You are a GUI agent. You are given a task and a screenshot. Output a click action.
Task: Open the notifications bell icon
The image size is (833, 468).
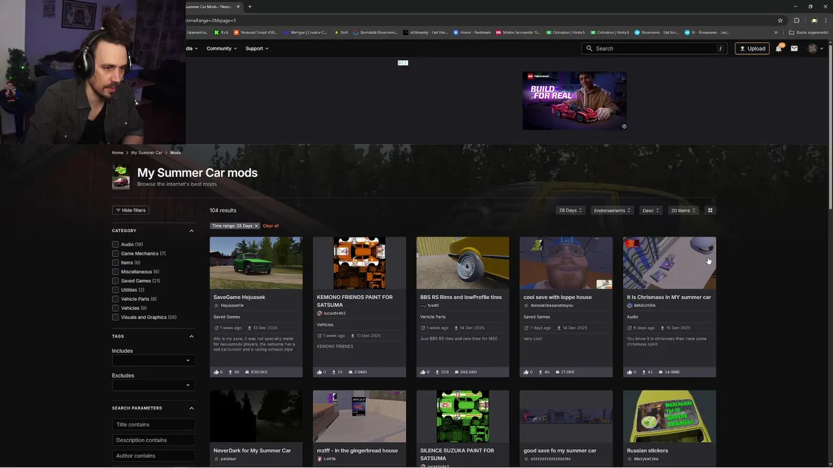(x=779, y=48)
